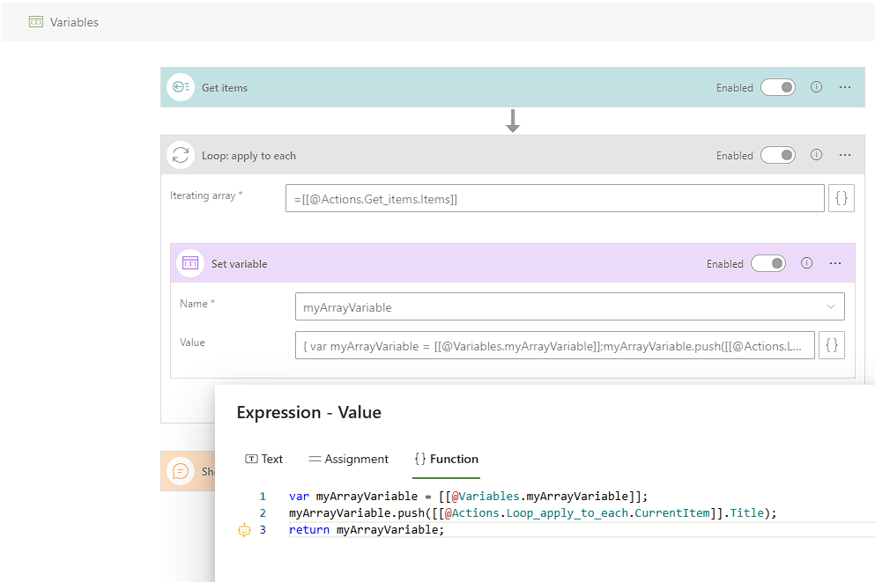Screen dimensions: 875x582
Task: Disable the Set variable action toggle
Action: (767, 263)
